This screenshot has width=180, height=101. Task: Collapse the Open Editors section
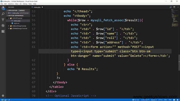(12, 10)
